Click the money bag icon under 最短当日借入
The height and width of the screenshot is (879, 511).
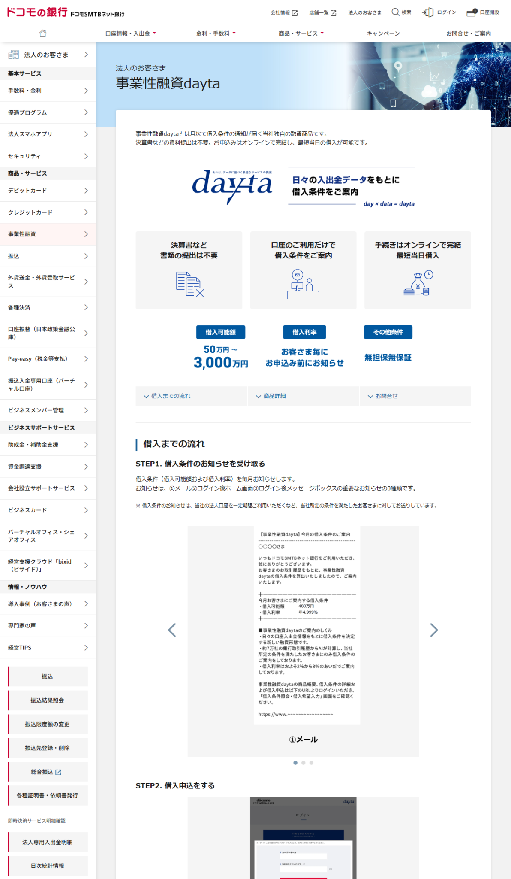(418, 283)
